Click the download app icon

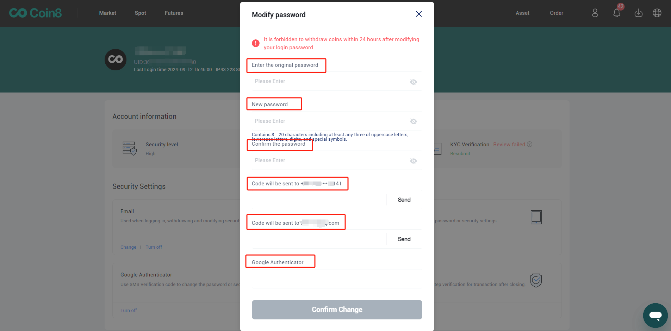638,13
